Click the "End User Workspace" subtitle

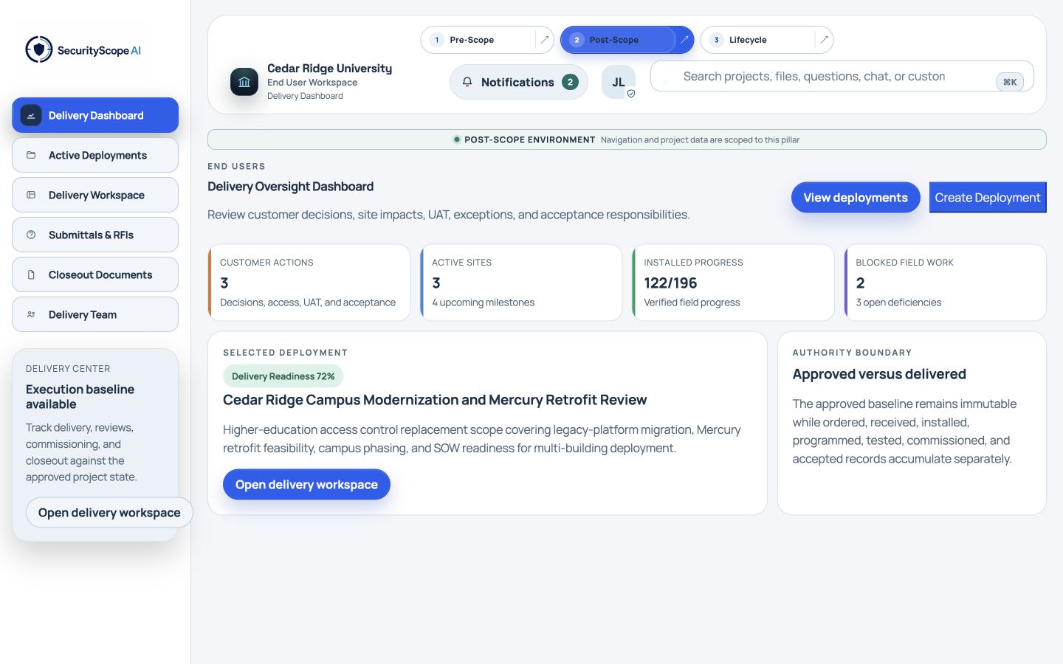(x=312, y=83)
